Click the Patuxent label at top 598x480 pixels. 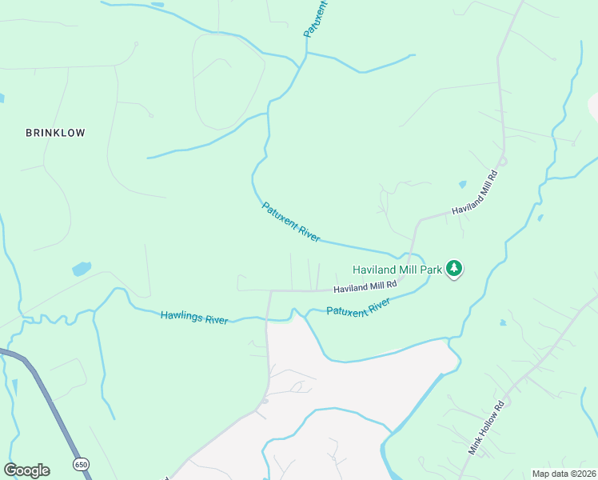(x=315, y=19)
